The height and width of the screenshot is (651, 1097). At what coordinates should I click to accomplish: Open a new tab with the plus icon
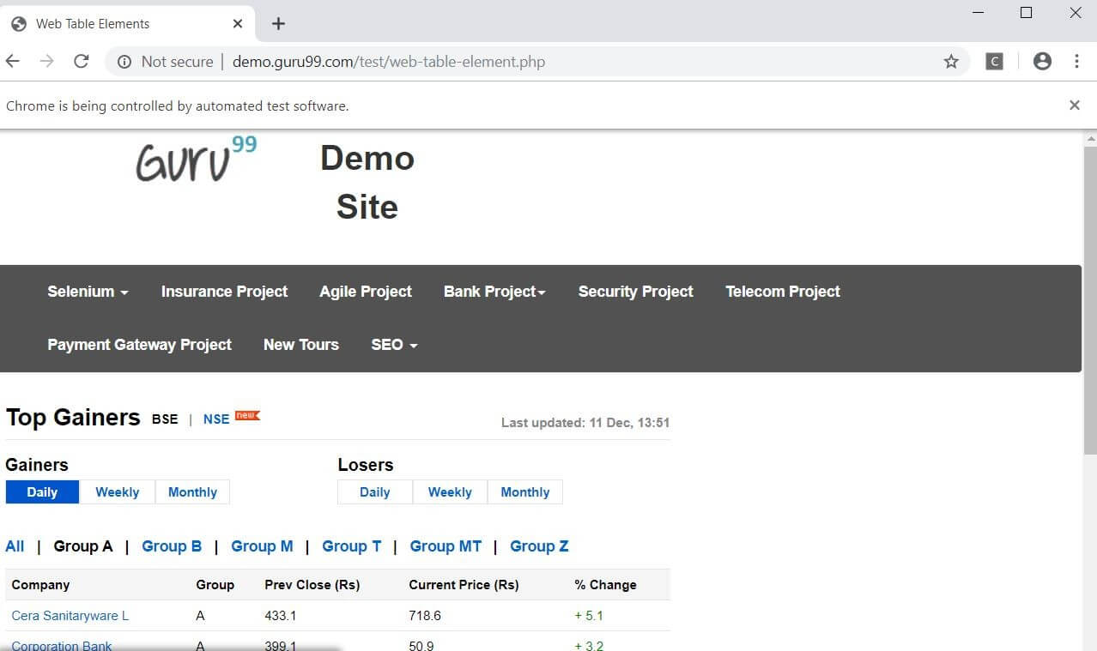pyautogui.click(x=278, y=23)
